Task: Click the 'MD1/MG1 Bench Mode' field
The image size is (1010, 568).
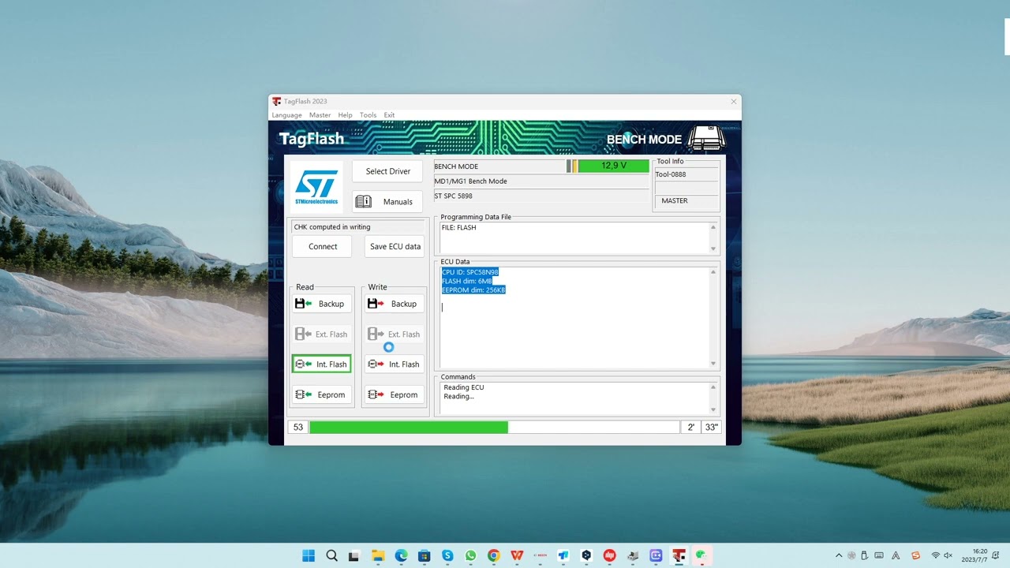Action: (541, 181)
